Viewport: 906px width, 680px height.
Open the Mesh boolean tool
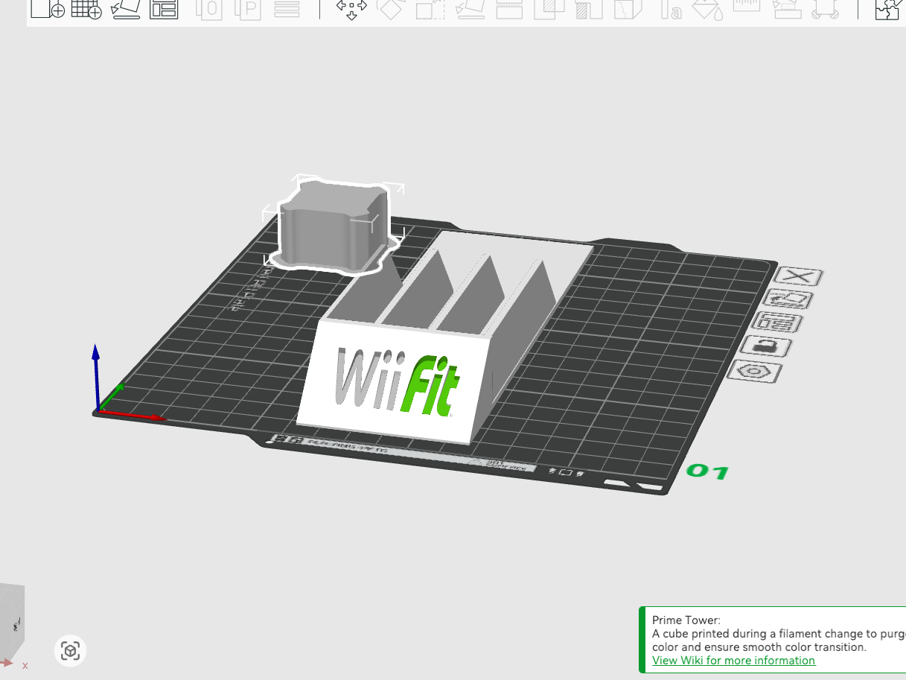coord(550,9)
